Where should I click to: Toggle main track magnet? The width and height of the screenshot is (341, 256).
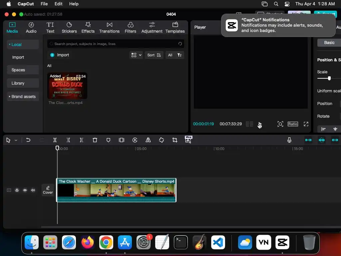pyautogui.click(x=308, y=140)
